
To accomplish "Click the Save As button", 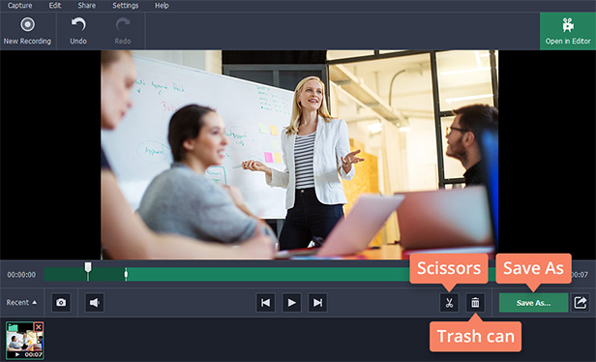I will (534, 303).
